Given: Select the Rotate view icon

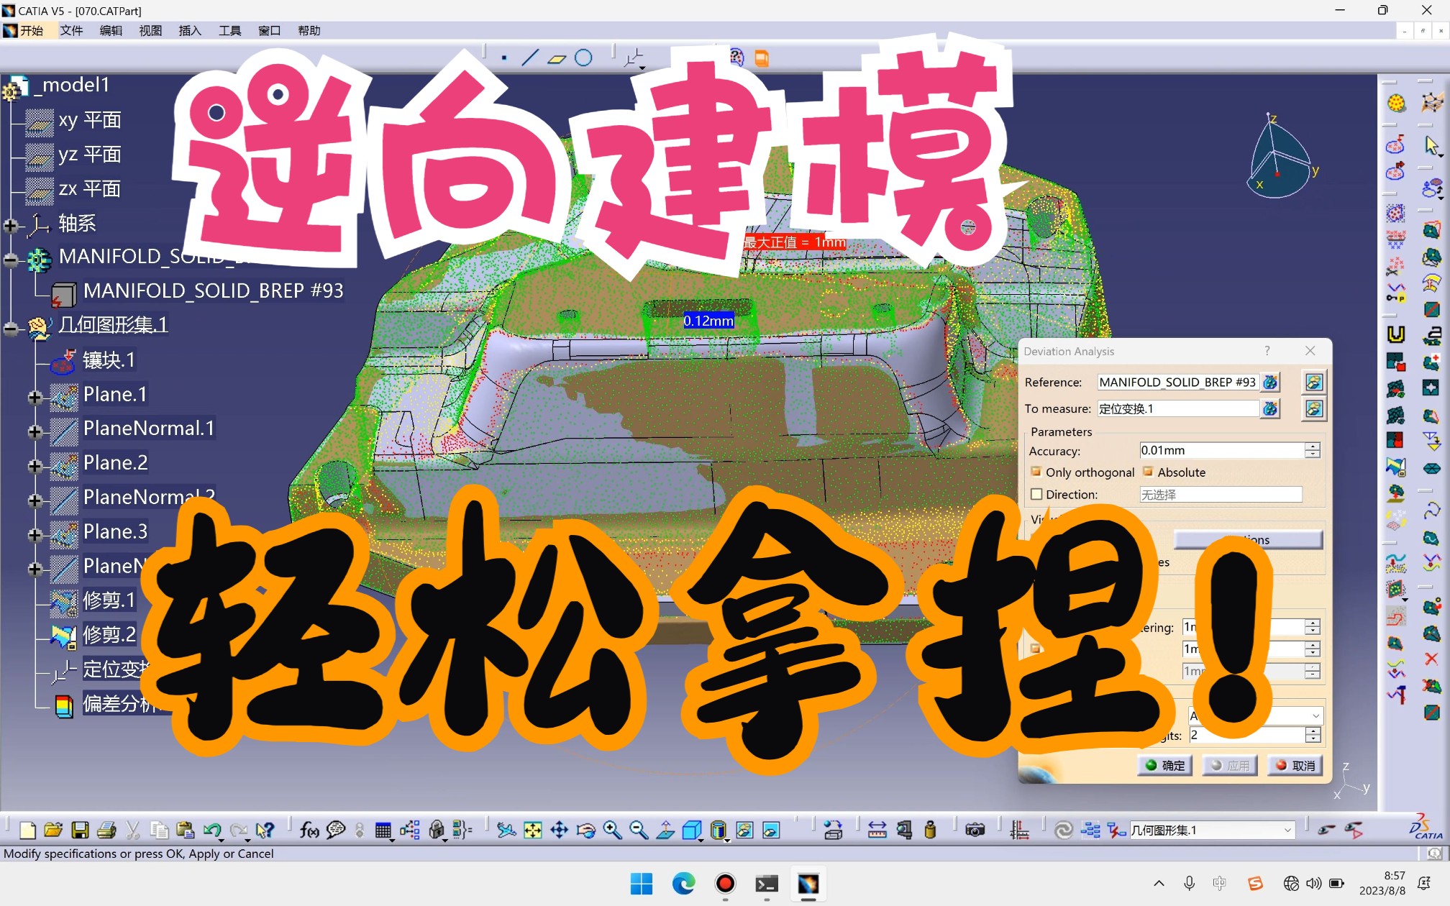Looking at the screenshot, I should click(586, 830).
